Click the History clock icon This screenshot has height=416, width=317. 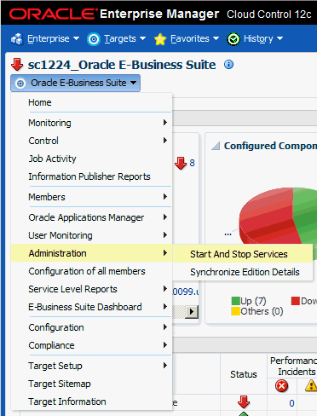233,39
